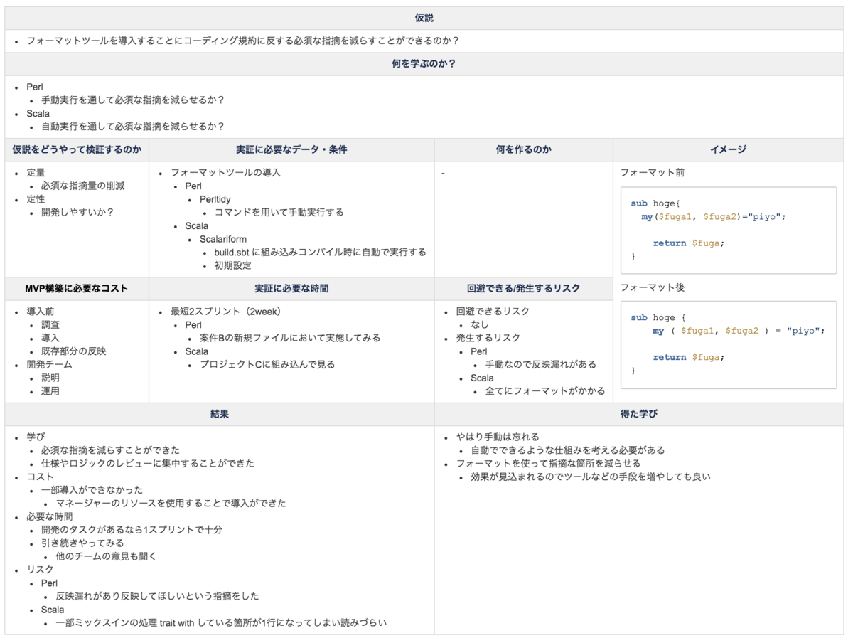The image size is (853, 643).
Task: Select the 何を学ぶのか？ header row
Action: coord(425,63)
